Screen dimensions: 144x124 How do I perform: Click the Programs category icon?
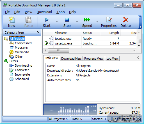(x=12, y=48)
